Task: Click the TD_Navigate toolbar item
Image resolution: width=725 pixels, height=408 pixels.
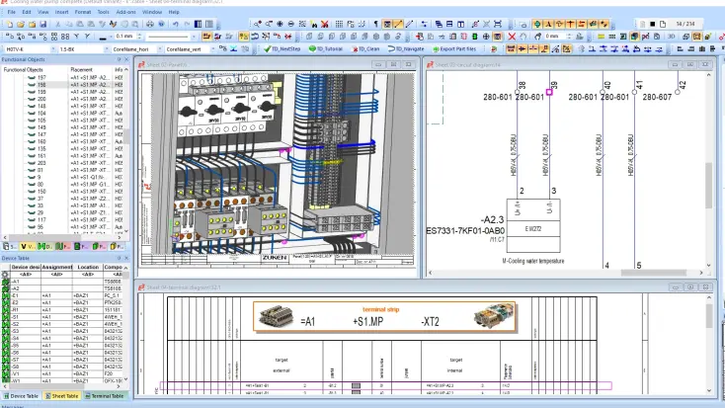Action: click(405, 47)
